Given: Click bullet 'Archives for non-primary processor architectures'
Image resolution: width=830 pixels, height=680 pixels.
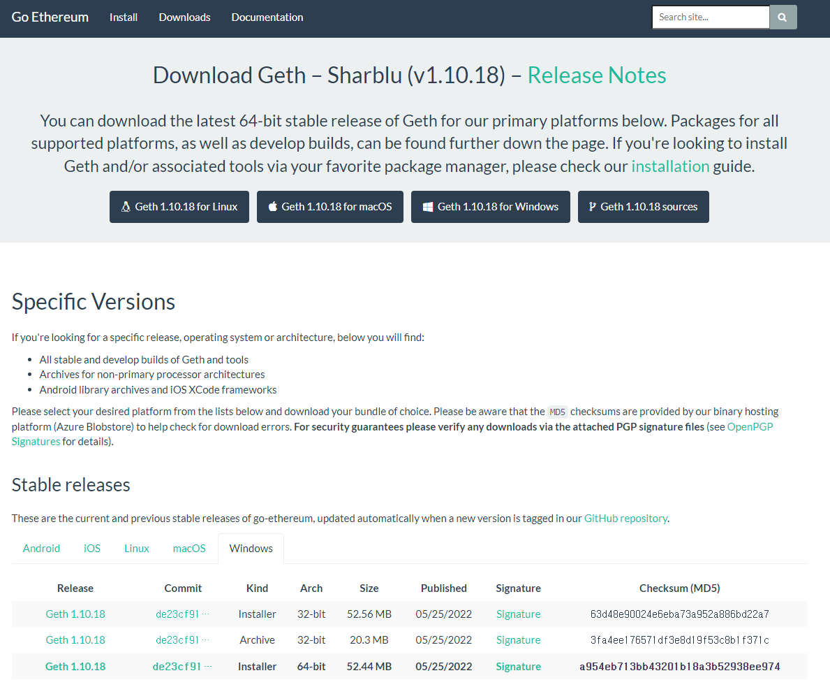Looking at the screenshot, I should click(152, 375).
